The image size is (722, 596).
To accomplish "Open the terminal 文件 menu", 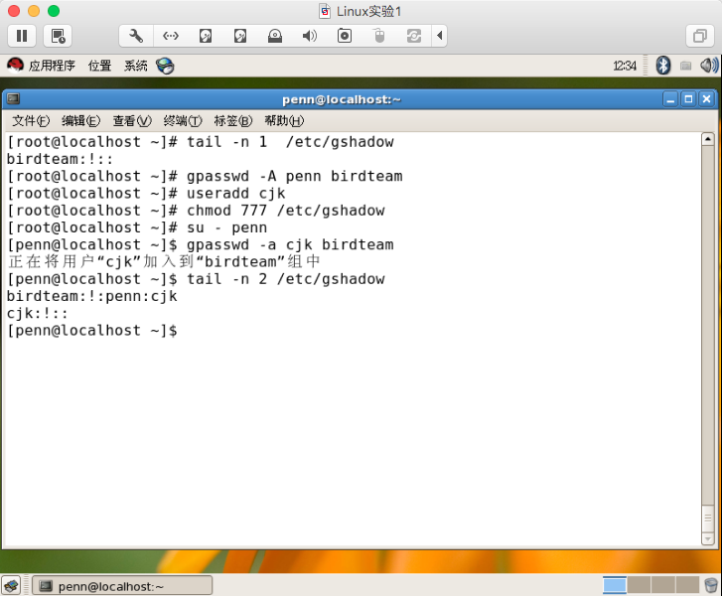I will [x=30, y=121].
